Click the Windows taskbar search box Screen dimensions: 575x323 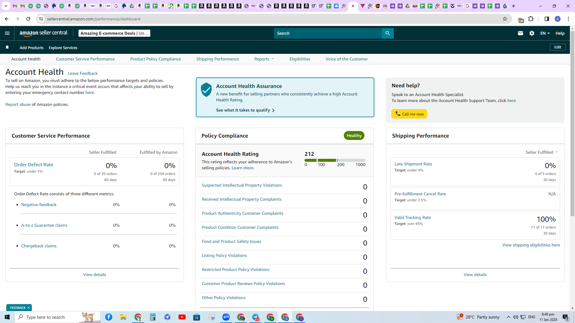pyautogui.click(x=57, y=317)
